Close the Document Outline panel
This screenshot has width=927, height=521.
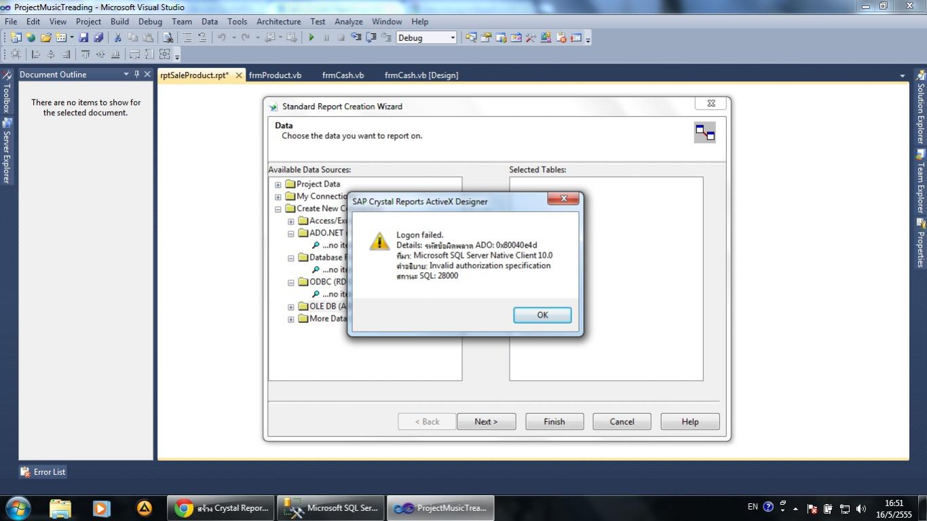click(x=147, y=75)
